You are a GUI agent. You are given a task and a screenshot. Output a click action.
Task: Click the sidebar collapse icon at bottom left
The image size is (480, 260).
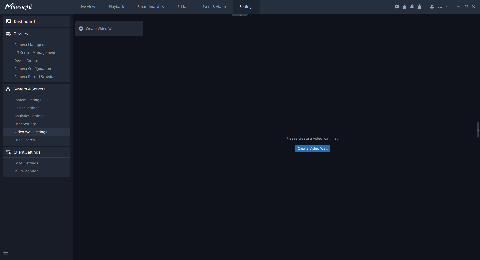point(6,254)
